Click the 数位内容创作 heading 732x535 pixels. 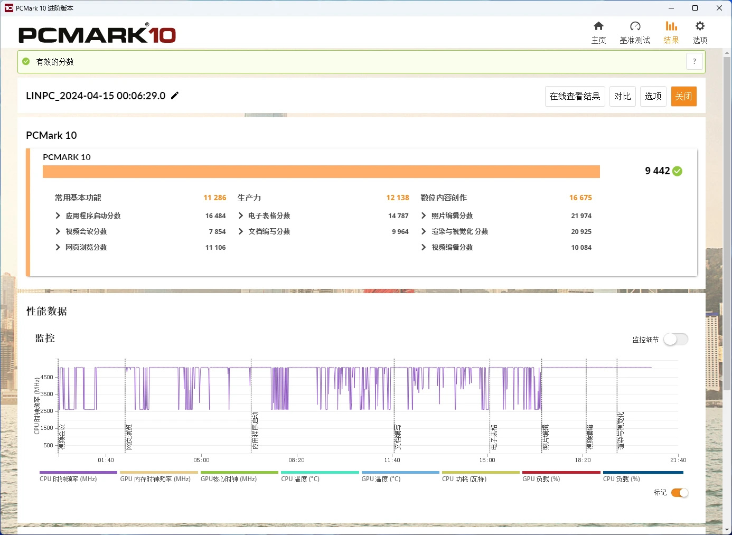pyautogui.click(x=444, y=198)
